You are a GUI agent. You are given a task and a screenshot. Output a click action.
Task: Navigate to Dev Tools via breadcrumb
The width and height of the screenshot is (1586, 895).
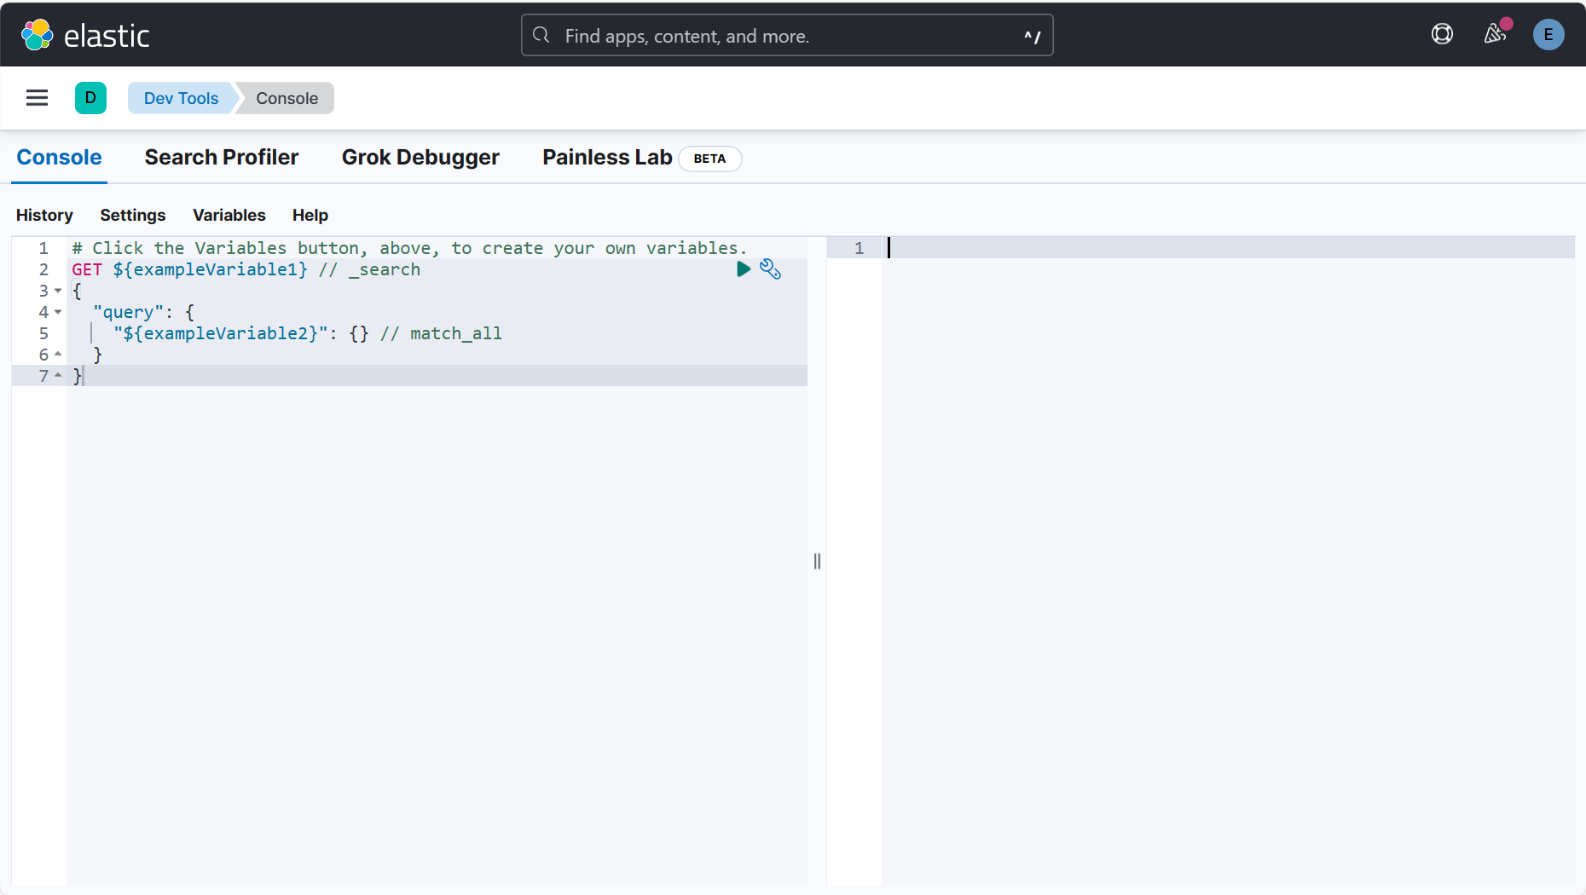click(181, 98)
